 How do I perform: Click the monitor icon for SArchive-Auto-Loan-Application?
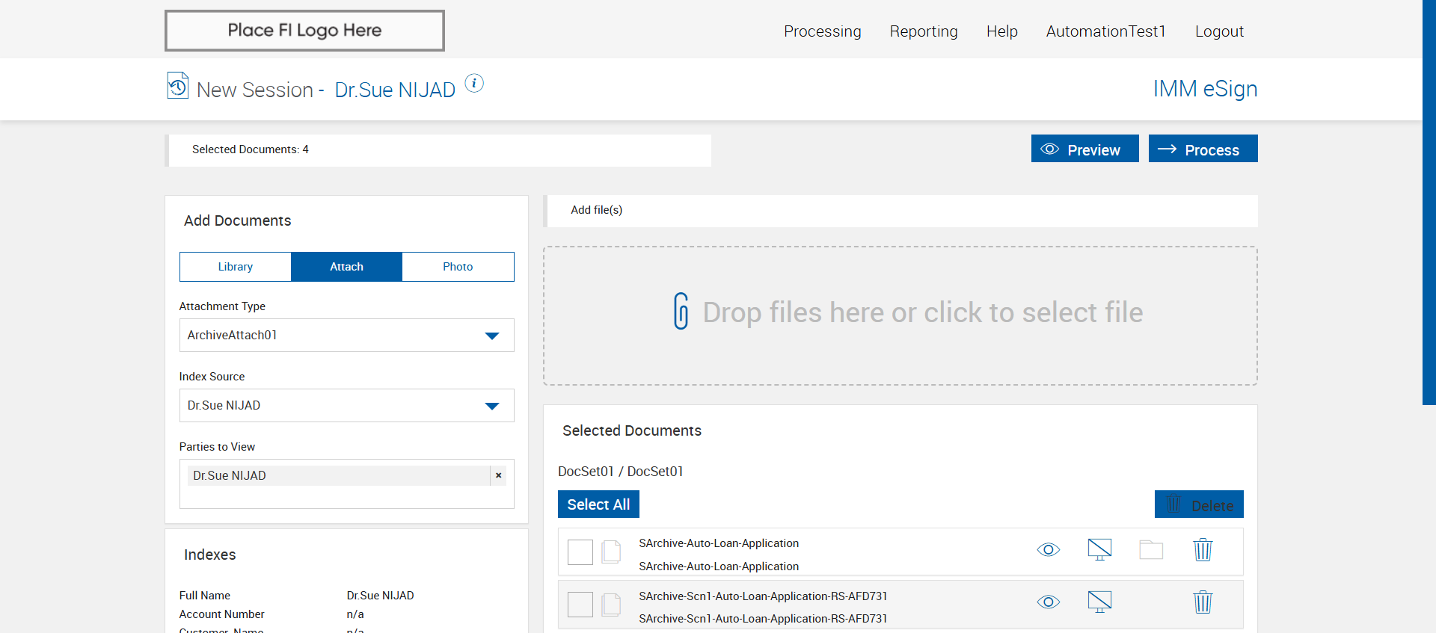[1099, 550]
